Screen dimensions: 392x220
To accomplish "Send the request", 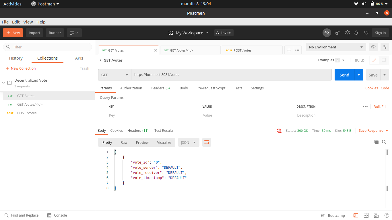I will click(x=344, y=75).
